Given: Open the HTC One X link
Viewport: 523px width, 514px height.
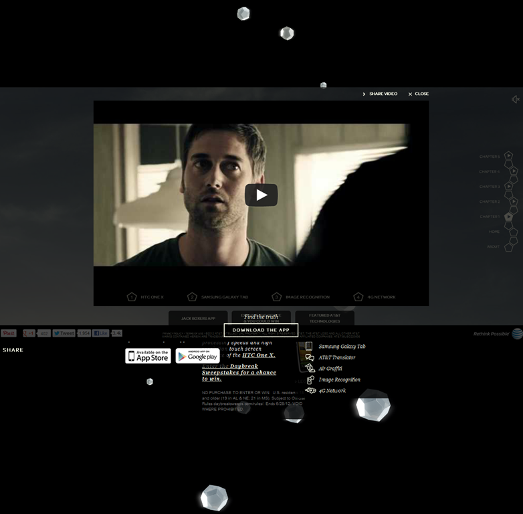Looking at the screenshot, I should click(259, 355).
